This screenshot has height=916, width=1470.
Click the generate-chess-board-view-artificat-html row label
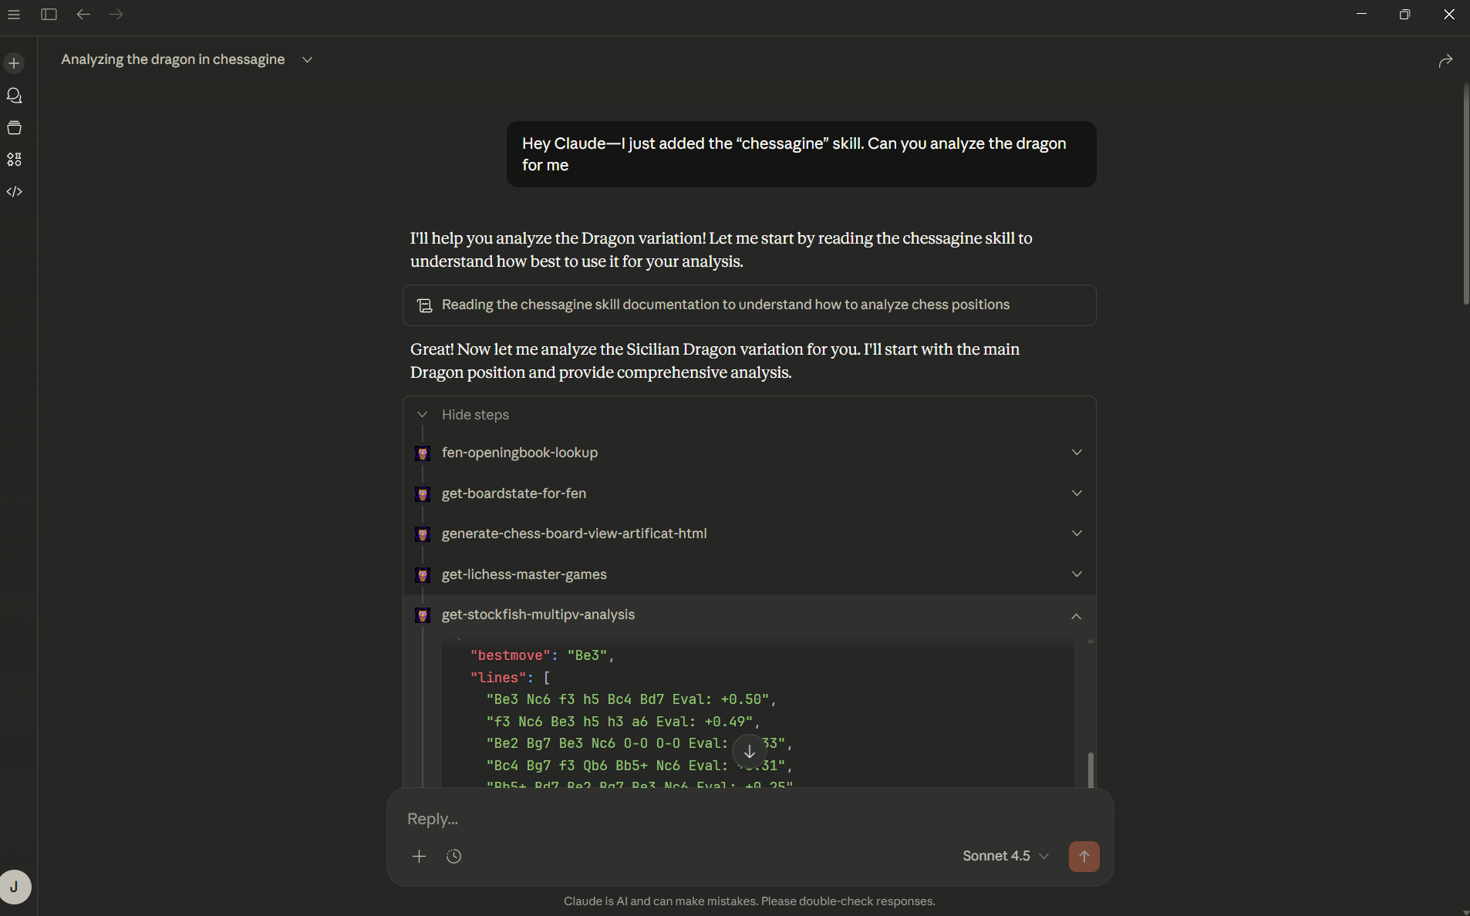574,534
